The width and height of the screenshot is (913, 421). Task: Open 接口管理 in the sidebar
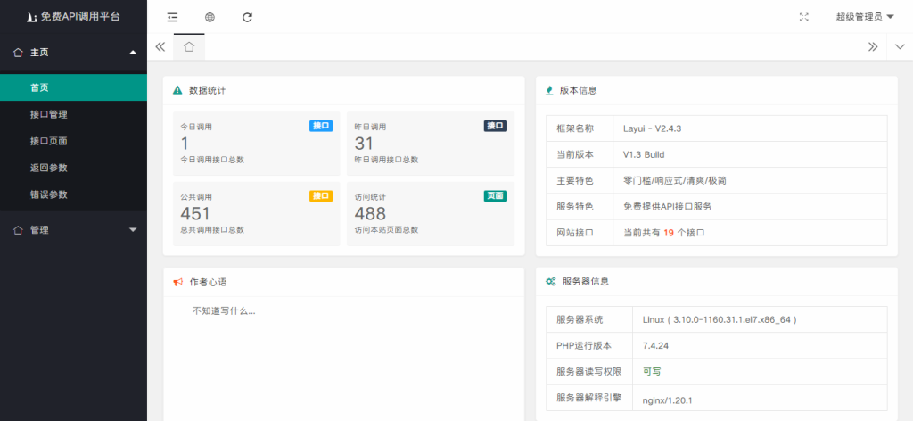tap(49, 114)
